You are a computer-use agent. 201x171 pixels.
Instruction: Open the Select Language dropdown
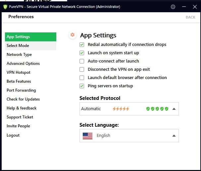tap(129, 136)
